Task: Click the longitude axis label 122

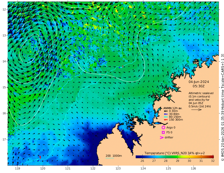Action: (x=93, y=169)
